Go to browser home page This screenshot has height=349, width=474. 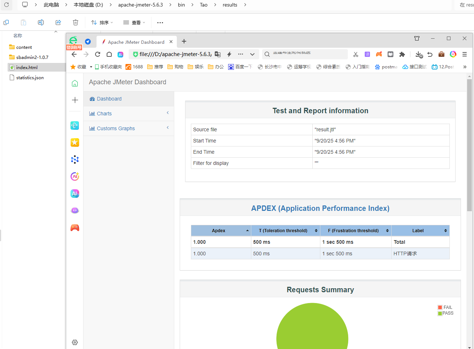109,54
